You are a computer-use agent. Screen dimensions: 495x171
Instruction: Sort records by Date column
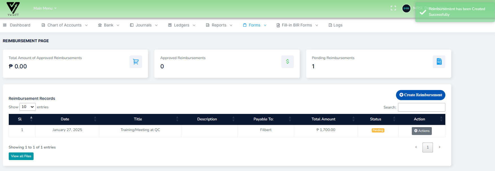[x=65, y=119]
